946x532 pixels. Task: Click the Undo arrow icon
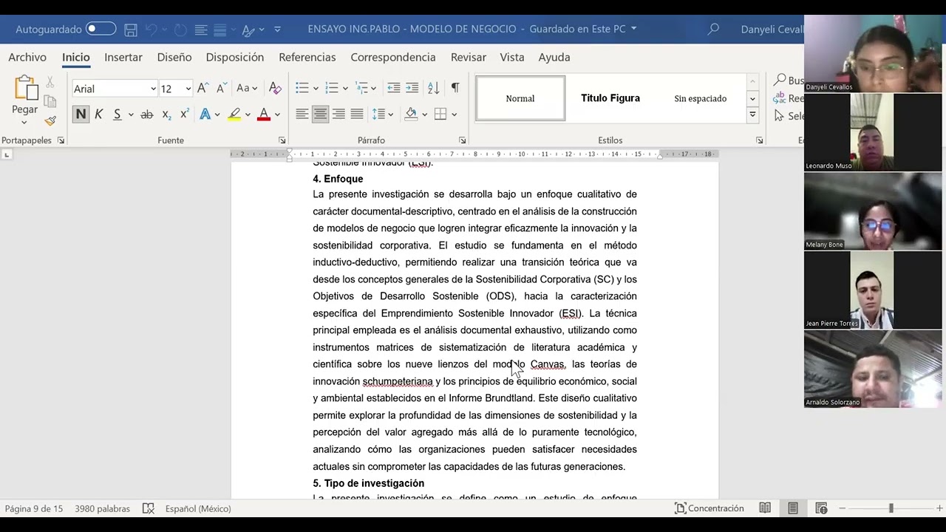coord(152,30)
